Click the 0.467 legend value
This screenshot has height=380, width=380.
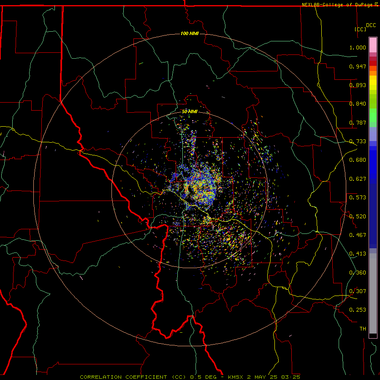(x=358, y=235)
